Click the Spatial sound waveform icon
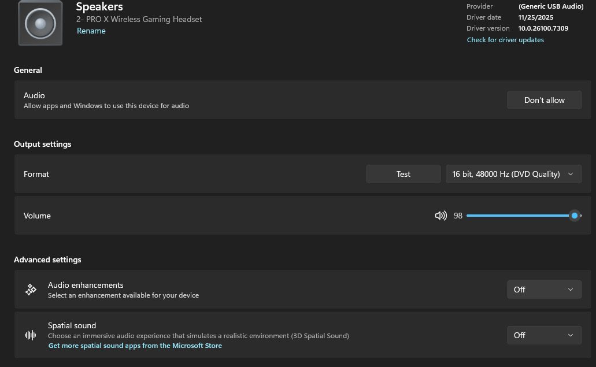The height and width of the screenshot is (367, 596). 31,335
